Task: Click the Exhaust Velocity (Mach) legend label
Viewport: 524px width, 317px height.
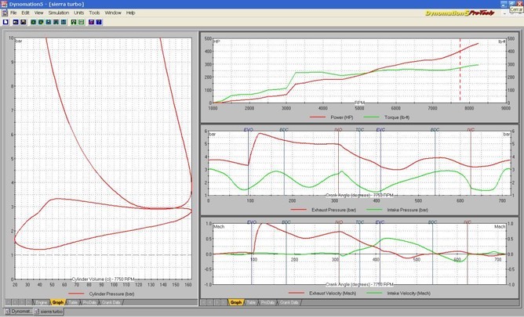Action: (x=333, y=294)
